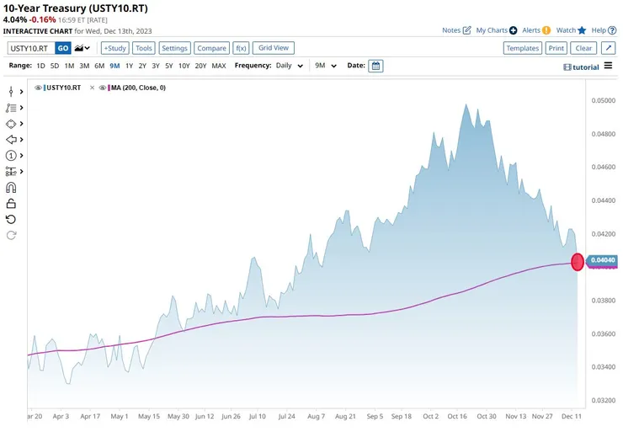The image size is (623, 432).
Task: Open the Frequency Daily dropdown
Action: point(290,66)
